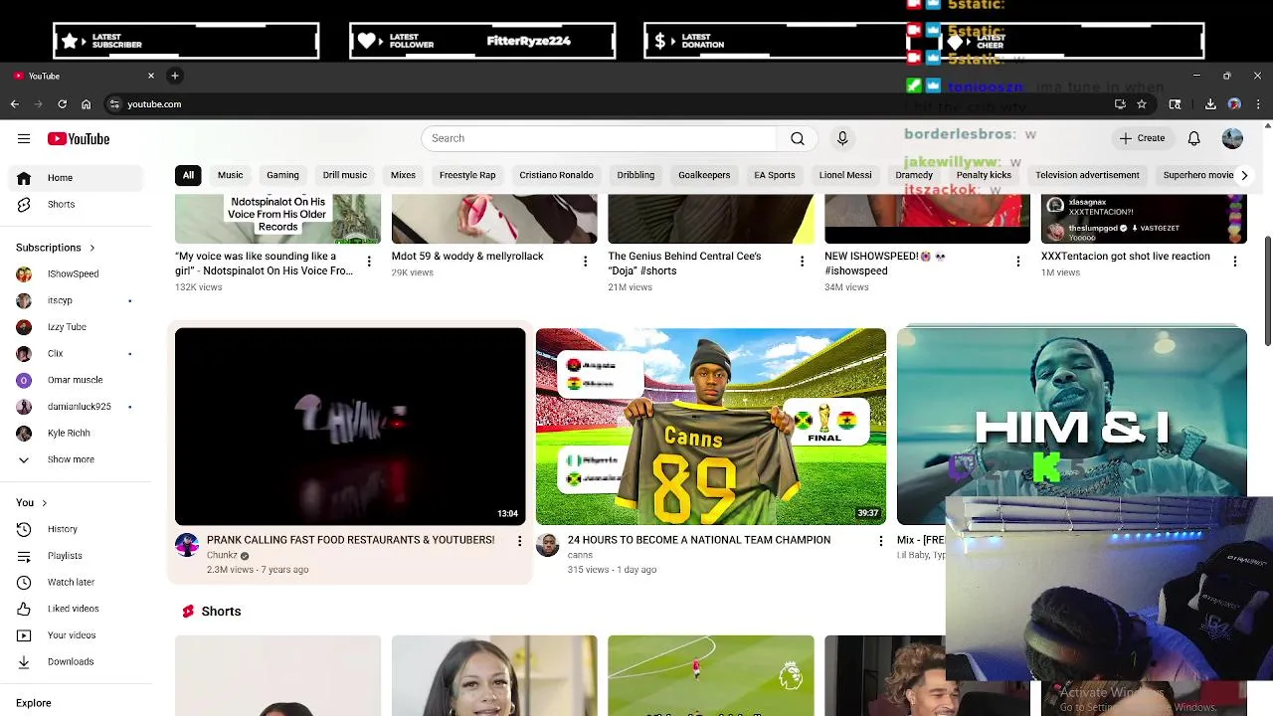Open the Create dropdown button
This screenshot has width=1273, height=716.
[x=1142, y=138]
